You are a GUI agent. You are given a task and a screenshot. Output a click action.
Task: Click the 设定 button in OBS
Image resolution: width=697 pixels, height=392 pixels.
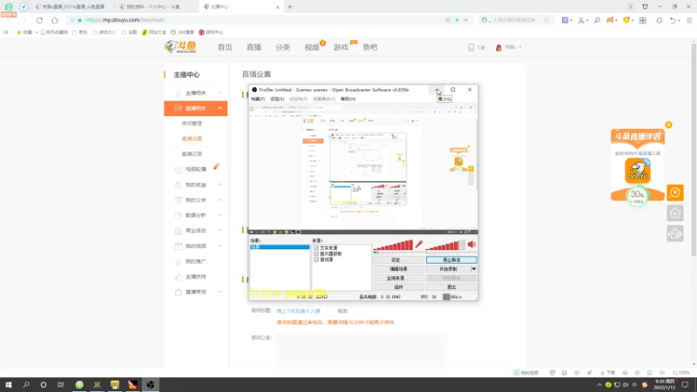pyautogui.click(x=398, y=260)
